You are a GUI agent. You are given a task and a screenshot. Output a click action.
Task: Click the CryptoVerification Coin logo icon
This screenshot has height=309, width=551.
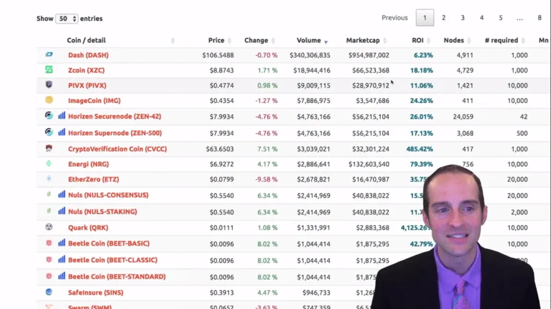click(49, 148)
